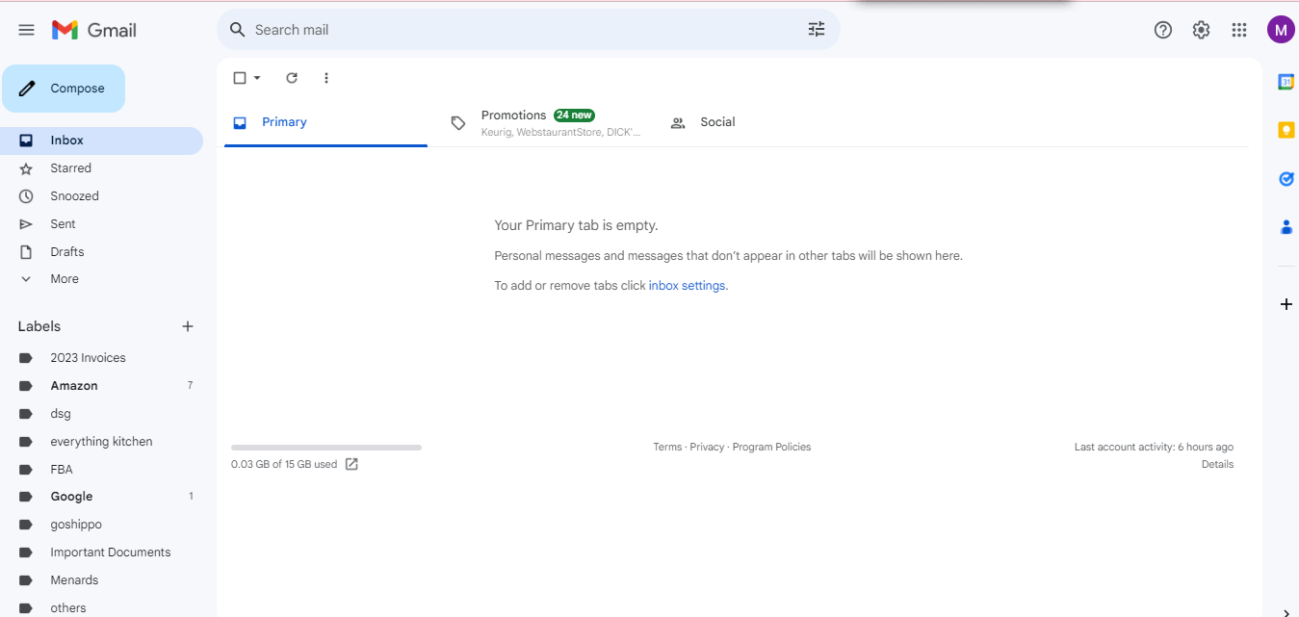
Task: Switch to the Social tab
Action: (x=717, y=122)
